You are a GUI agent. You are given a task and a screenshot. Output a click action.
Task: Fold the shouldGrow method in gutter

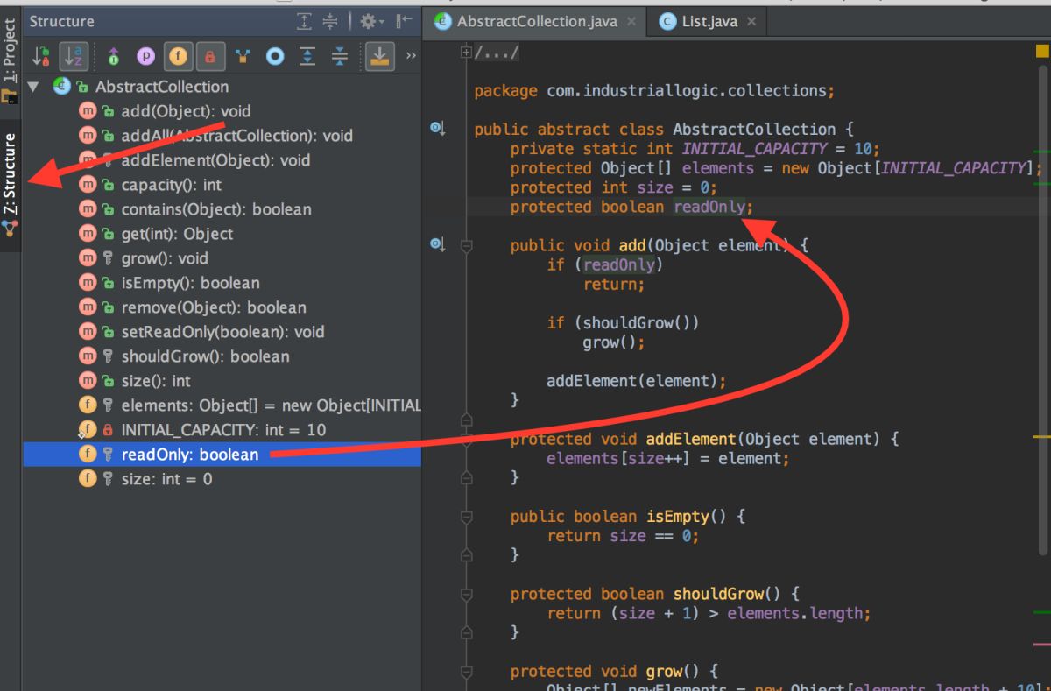(x=467, y=594)
